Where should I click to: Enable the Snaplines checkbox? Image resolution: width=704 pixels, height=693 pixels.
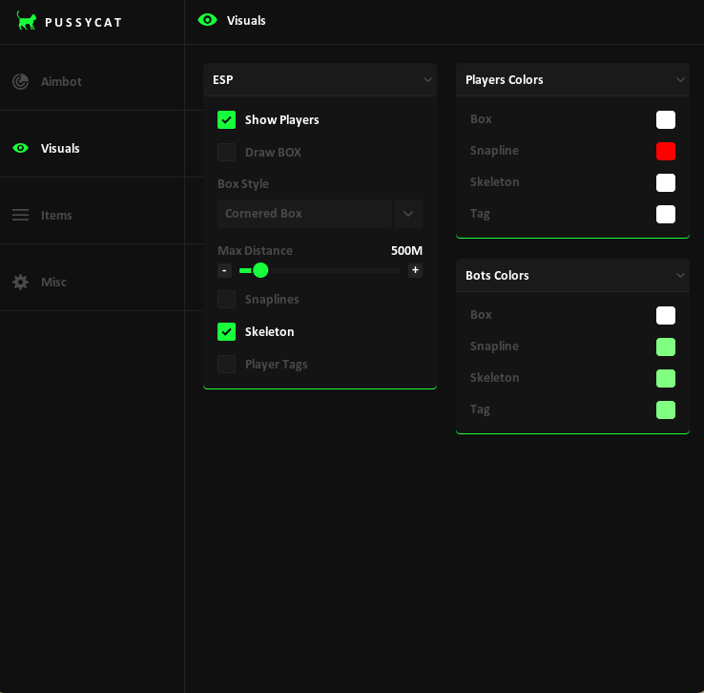[226, 299]
